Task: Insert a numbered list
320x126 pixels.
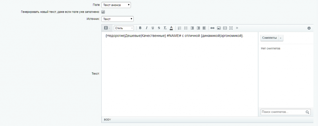Action: (180, 28)
